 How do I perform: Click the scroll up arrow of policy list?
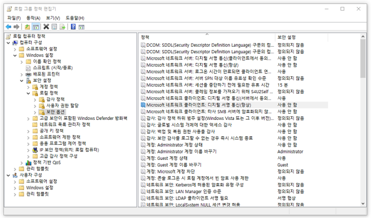(x=363, y=37)
